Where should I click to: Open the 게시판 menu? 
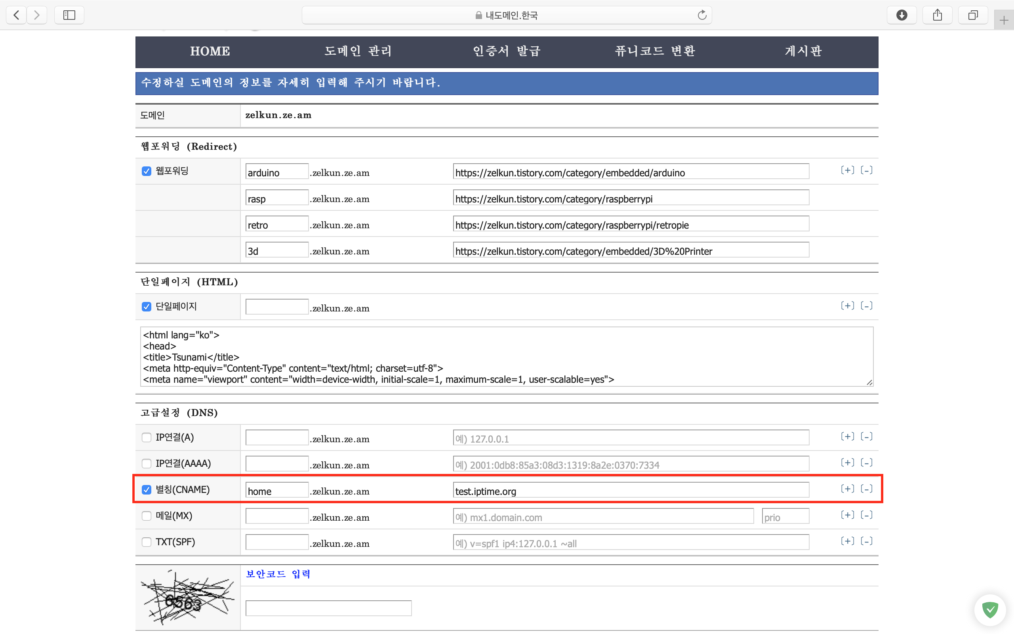(x=803, y=51)
